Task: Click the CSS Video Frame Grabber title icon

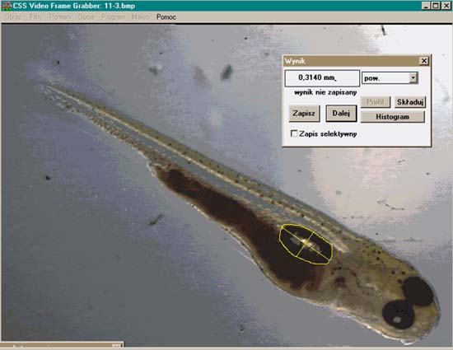Action: click(x=7, y=6)
